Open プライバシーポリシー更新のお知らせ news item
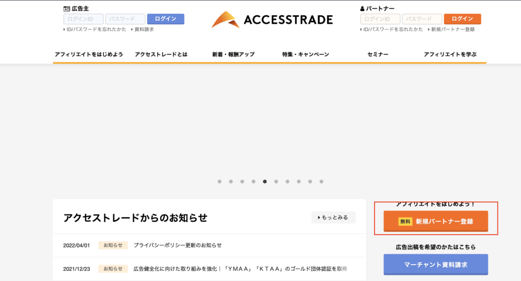Screen dimensions: 521x281 click(x=178, y=245)
